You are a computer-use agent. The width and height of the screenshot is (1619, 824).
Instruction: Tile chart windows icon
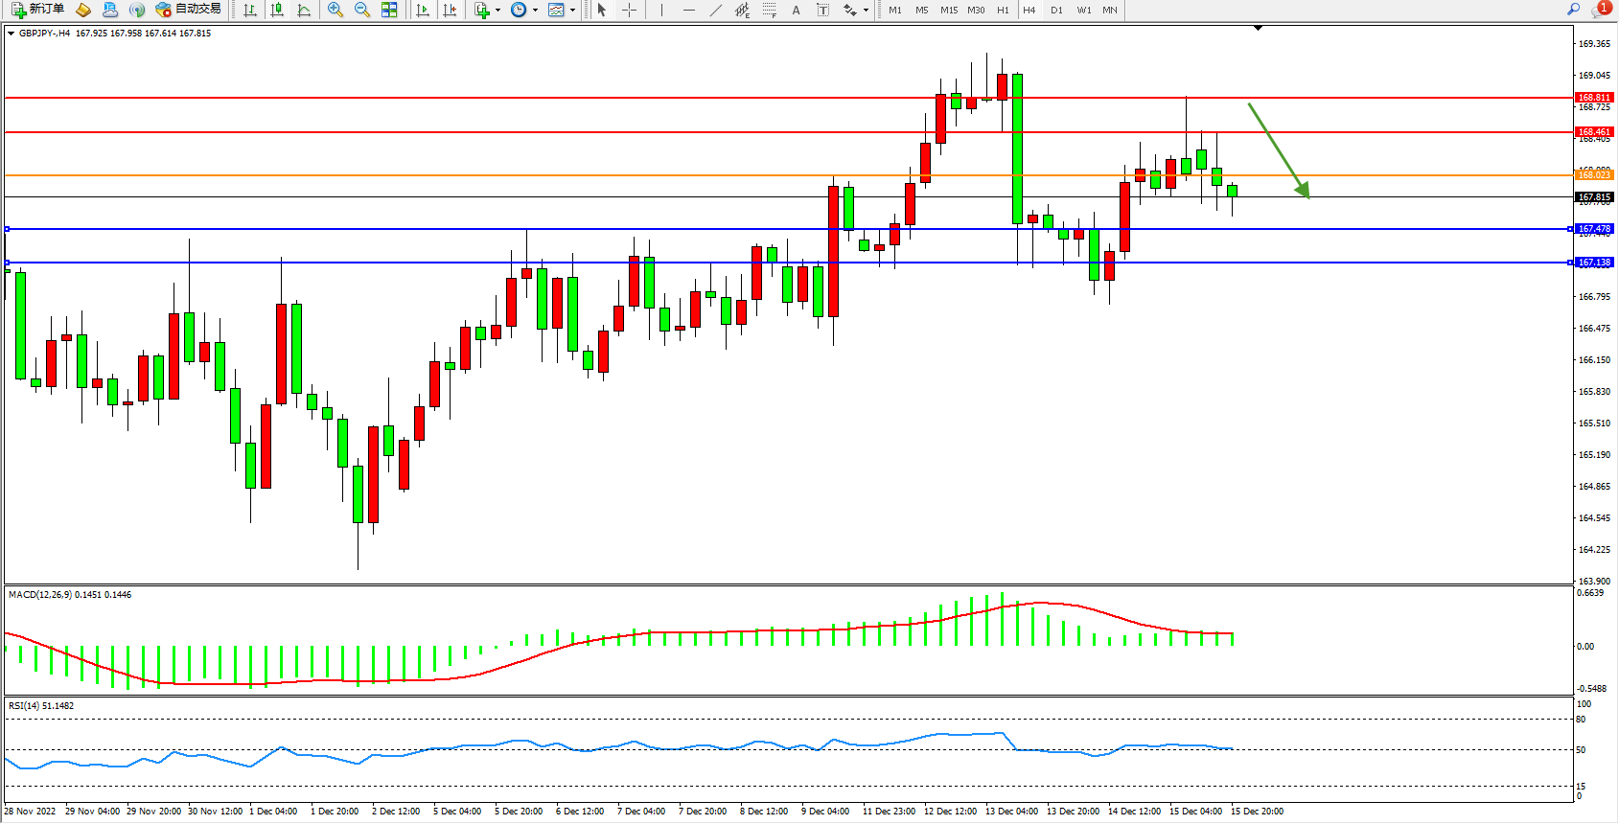(x=389, y=10)
